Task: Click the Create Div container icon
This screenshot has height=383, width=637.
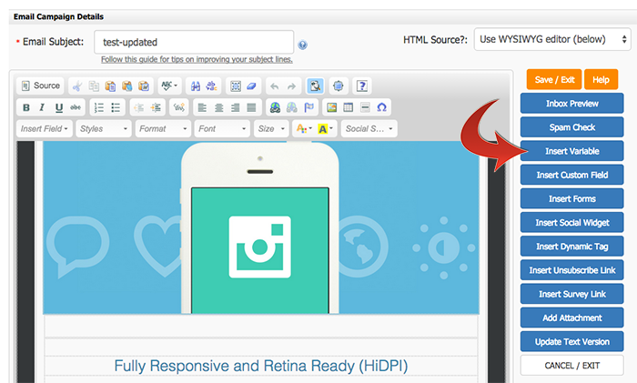Action: [x=178, y=107]
